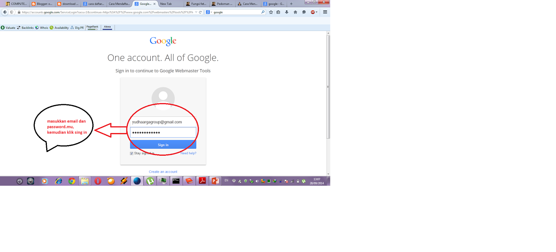Click the blue Sign in button
The height and width of the screenshot is (252, 556).
[x=163, y=145]
